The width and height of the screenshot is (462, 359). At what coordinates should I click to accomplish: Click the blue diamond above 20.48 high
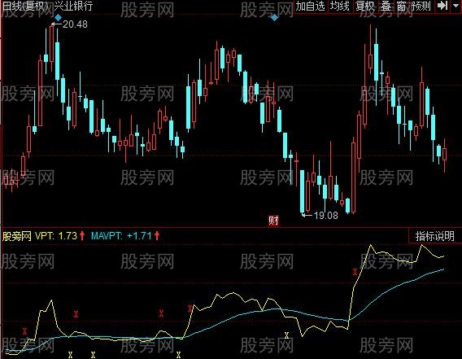tap(58, 18)
